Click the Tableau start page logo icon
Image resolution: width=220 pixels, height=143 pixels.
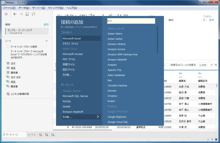pos(6,14)
